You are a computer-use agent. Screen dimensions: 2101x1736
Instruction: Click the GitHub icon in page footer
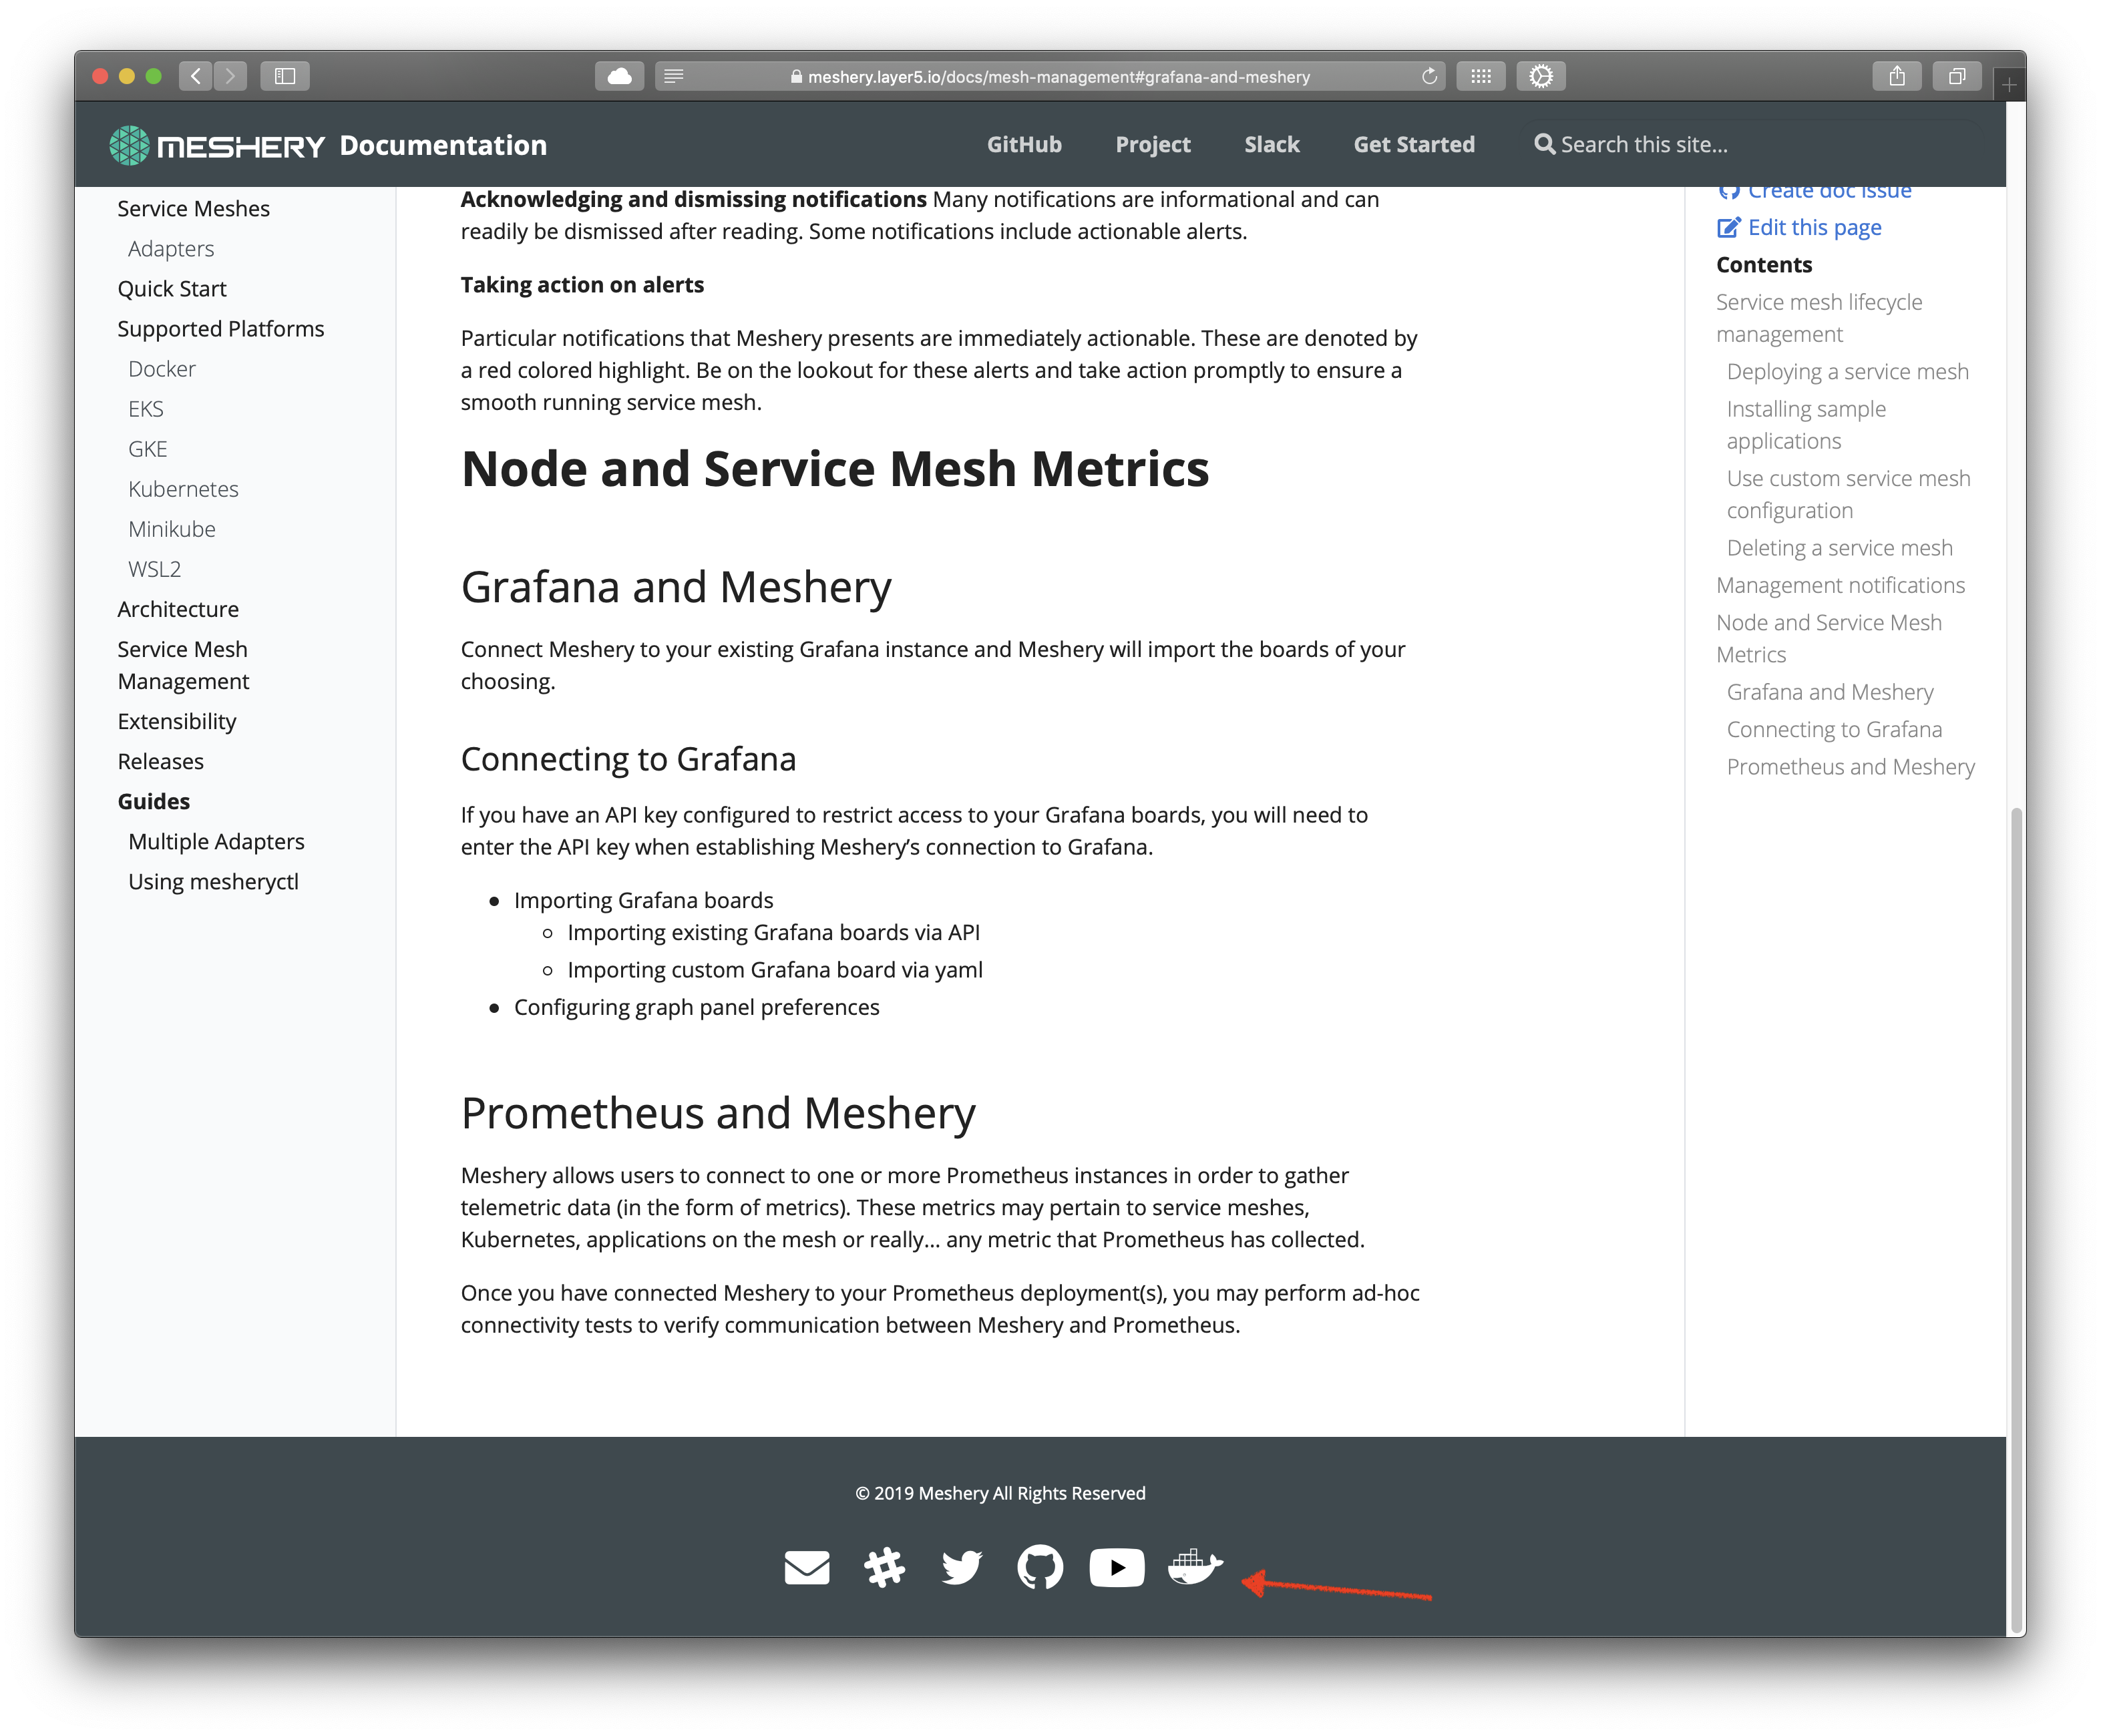(1041, 1567)
